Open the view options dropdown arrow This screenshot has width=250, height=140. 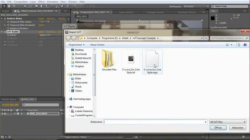(x=232, y=45)
